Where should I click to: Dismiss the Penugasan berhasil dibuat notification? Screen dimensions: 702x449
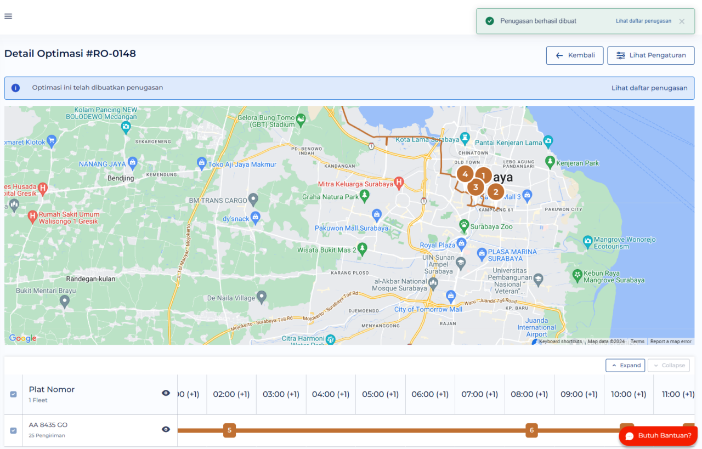tap(681, 21)
